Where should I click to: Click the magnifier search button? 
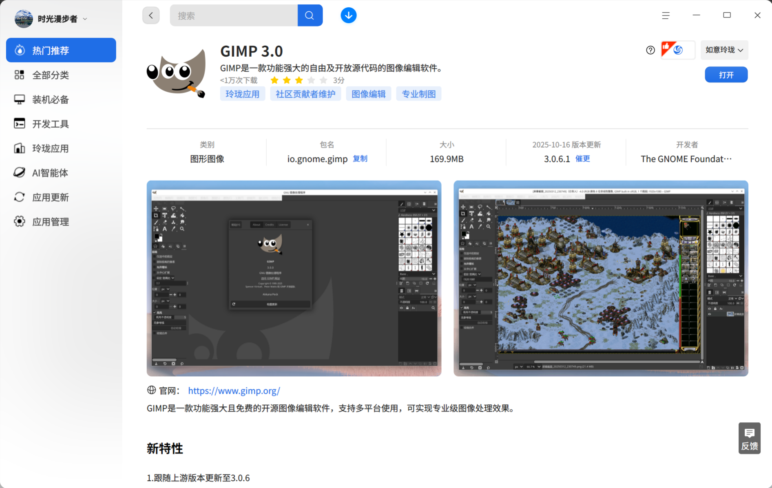point(310,15)
